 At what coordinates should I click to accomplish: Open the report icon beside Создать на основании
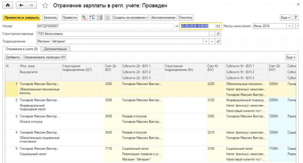(x=107, y=18)
